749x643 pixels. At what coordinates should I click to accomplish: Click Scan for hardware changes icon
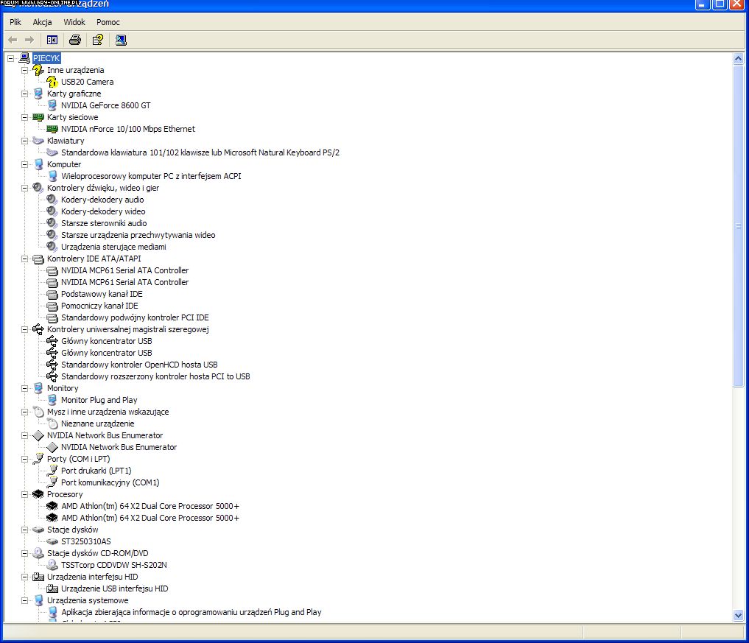(x=121, y=40)
